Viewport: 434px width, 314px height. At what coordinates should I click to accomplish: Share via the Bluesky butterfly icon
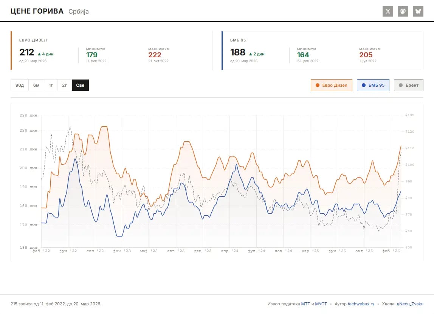tap(418, 11)
